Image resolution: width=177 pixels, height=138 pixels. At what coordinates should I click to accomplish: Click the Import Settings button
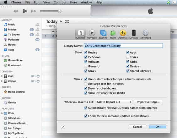point(148,102)
